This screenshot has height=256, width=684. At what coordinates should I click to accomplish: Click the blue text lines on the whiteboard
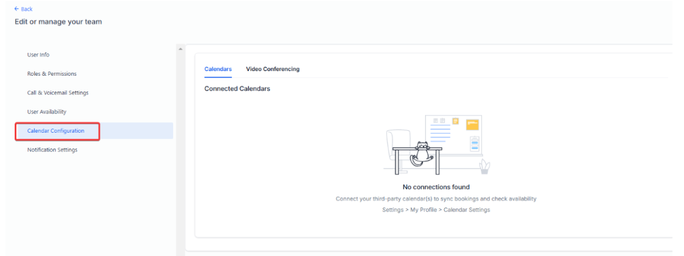(440, 133)
